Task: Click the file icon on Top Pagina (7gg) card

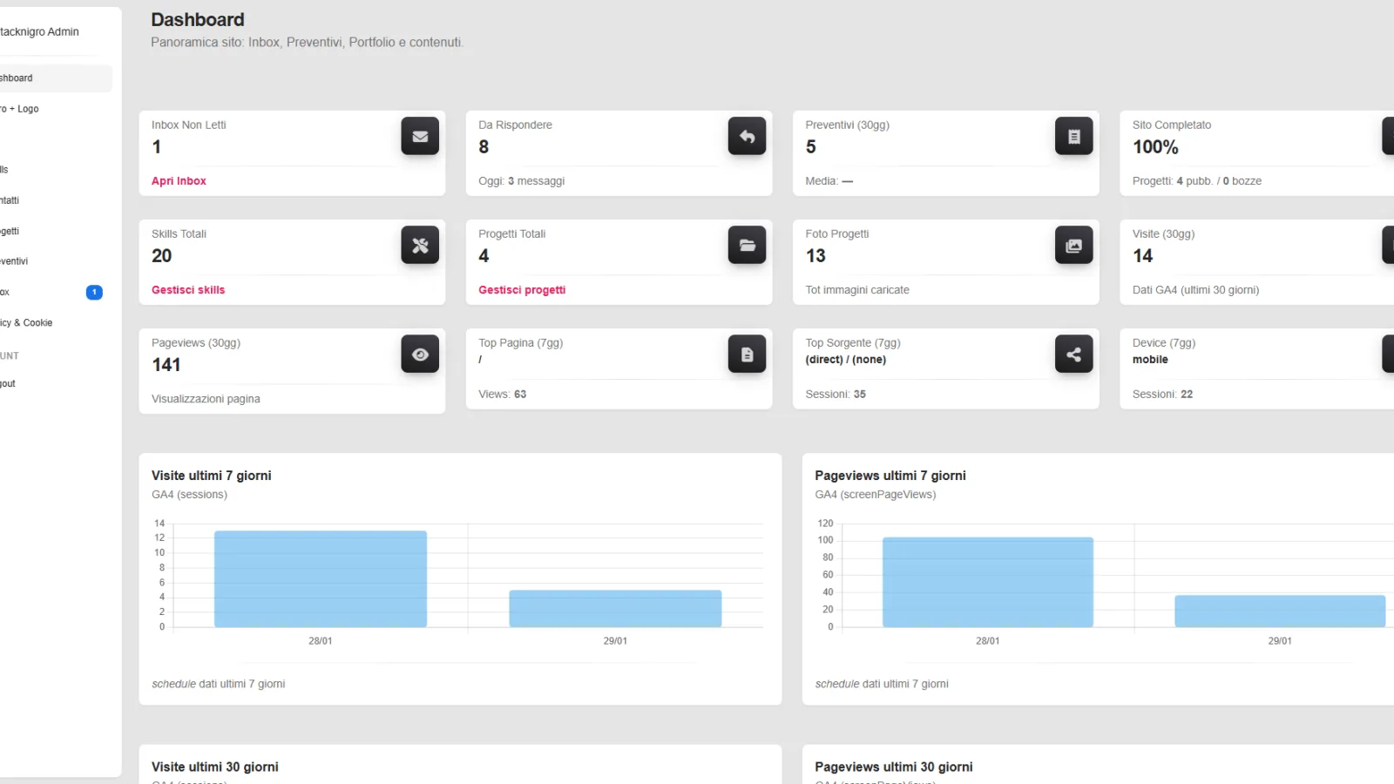Action: pos(747,354)
